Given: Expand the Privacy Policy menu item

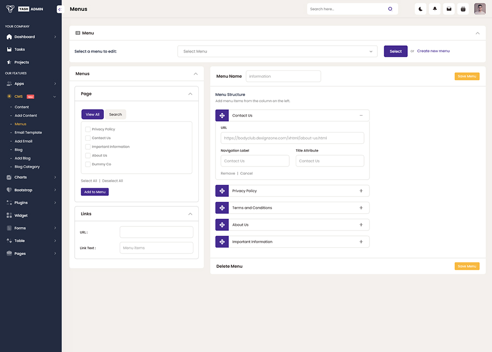Looking at the screenshot, I should pyautogui.click(x=361, y=191).
